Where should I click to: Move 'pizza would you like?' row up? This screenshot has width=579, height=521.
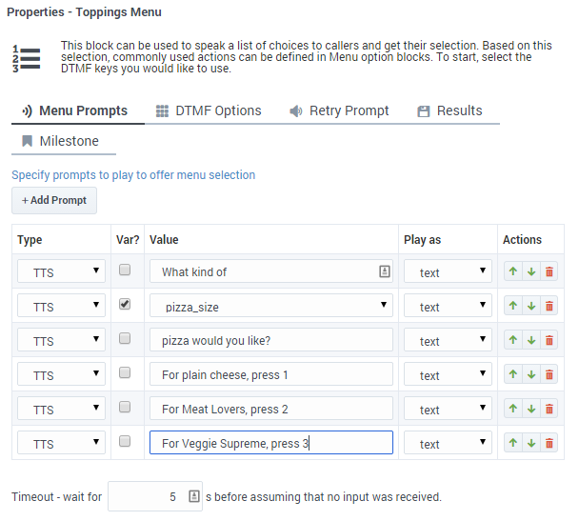coord(512,340)
